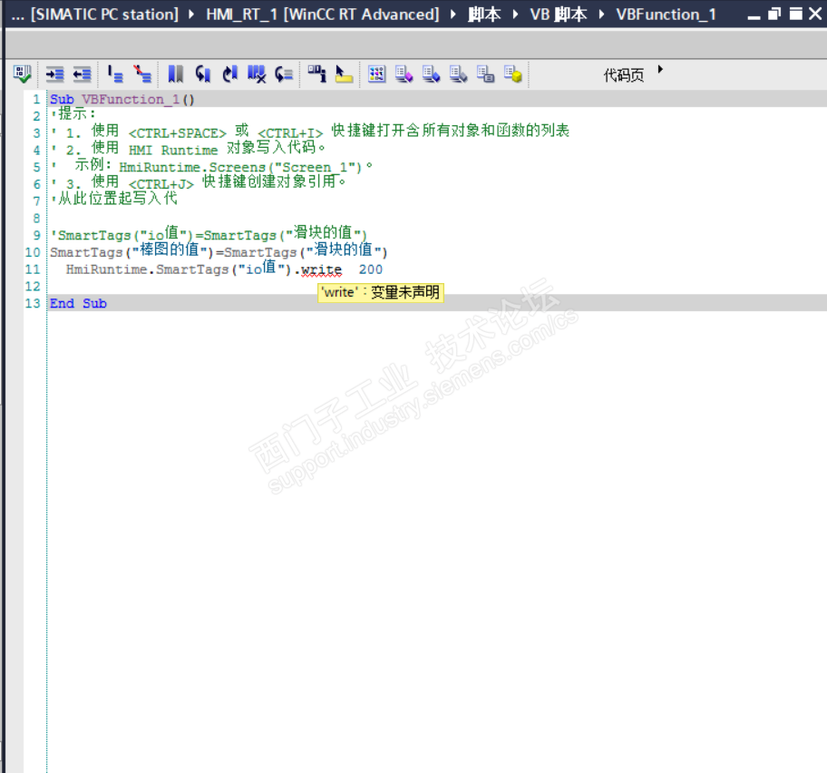
Task: Click SmartTags("棒图的值") on line 10
Action: pyautogui.click(x=131, y=251)
